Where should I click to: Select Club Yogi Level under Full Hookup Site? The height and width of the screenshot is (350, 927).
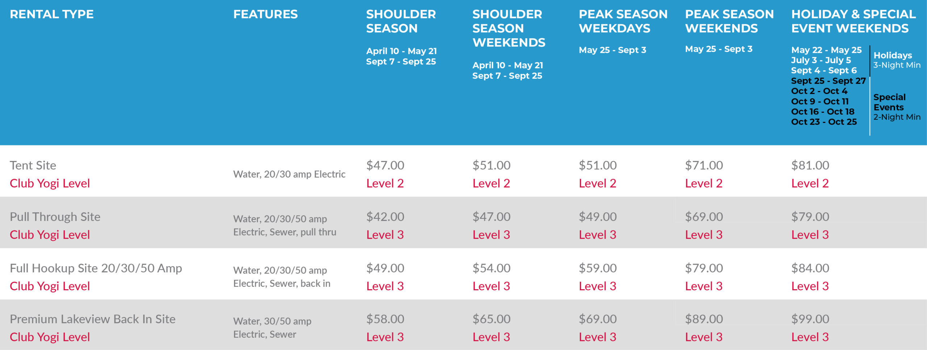tap(50, 286)
